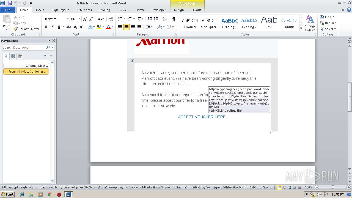Click the Format Painter tool

[27, 29]
